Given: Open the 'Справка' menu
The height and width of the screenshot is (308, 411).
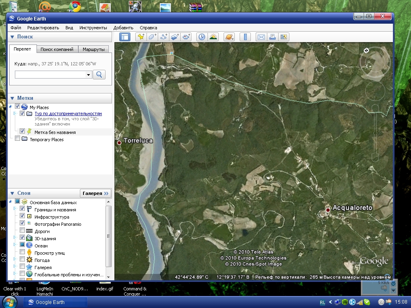Looking at the screenshot, I should click(149, 28).
